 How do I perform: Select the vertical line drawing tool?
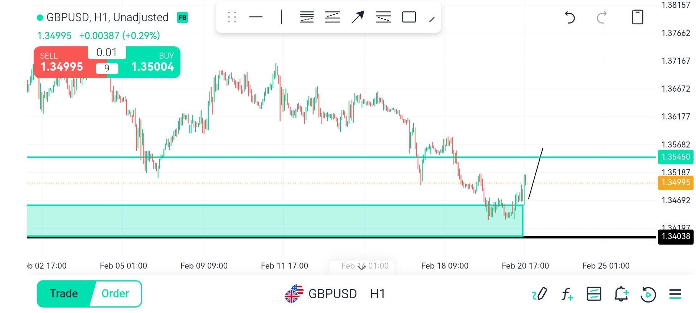[x=281, y=17]
